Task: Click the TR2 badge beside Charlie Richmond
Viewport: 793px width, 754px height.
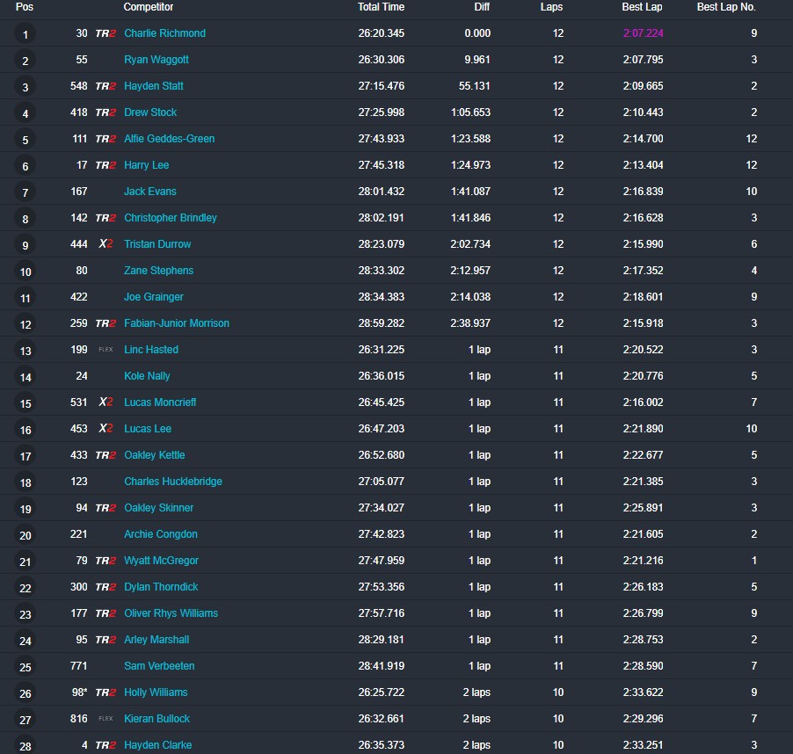Action: [x=105, y=33]
